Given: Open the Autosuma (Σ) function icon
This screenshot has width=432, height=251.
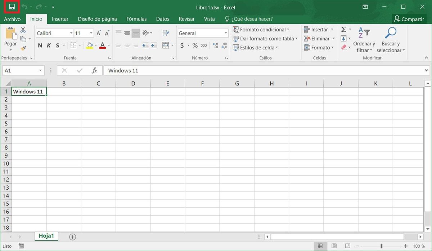Looking at the screenshot, I should point(344,29).
